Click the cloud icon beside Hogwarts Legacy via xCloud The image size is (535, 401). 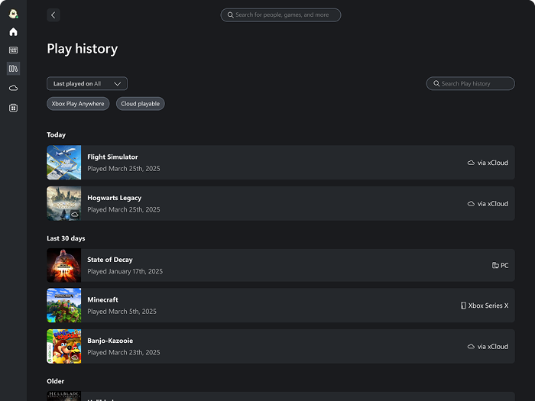pos(471,204)
